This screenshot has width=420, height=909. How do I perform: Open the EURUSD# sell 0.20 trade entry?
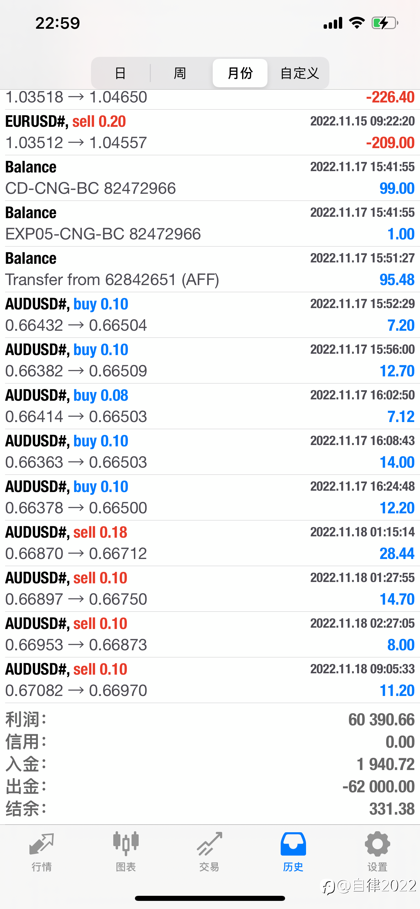tap(210, 132)
